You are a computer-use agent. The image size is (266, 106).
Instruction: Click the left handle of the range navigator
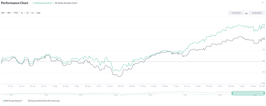232,93
